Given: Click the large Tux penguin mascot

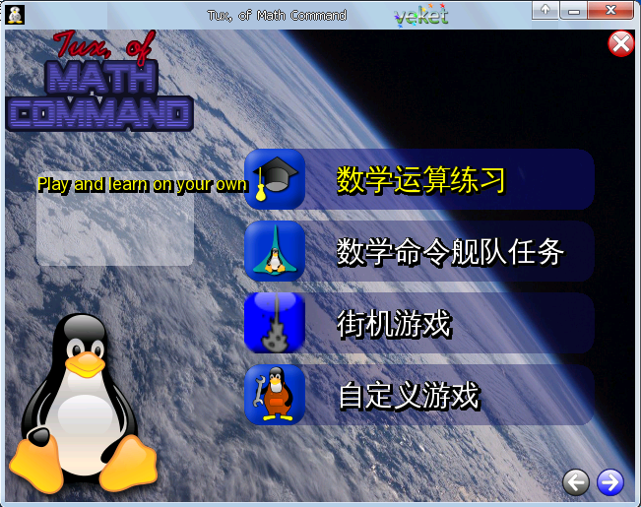Looking at the screenshot, I should coord(83,403).
